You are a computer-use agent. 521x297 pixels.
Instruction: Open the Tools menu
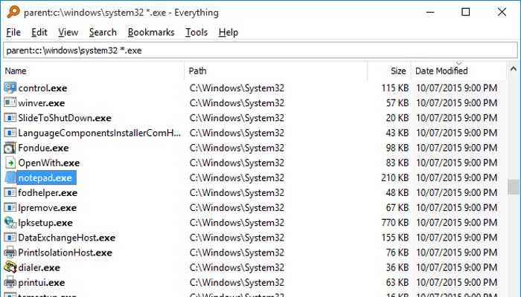[196, 32]
